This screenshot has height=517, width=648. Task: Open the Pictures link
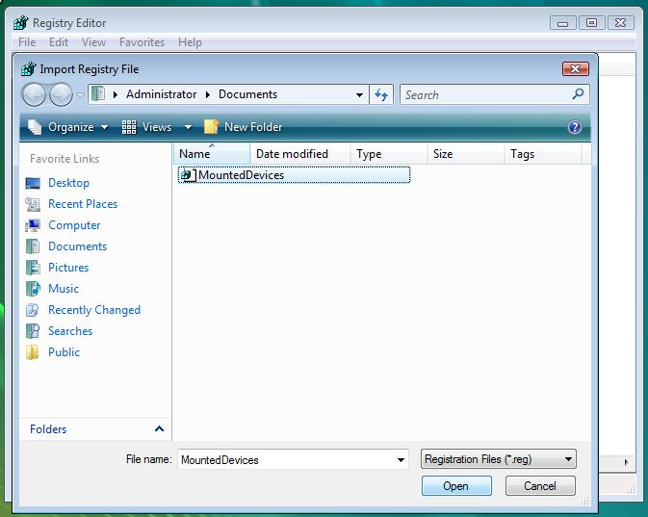pos(68,268)
